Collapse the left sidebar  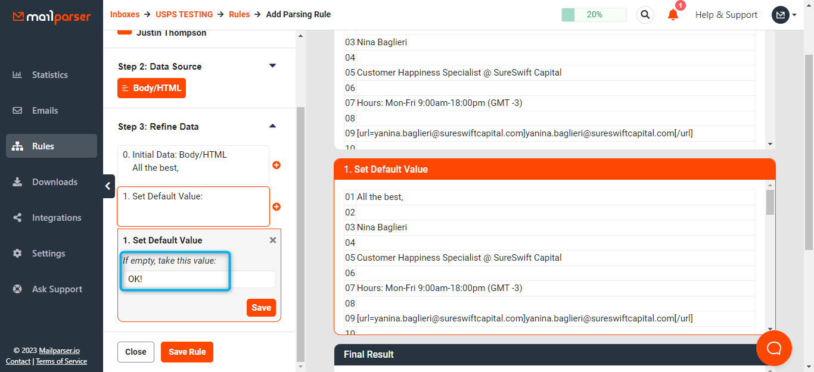pos(108,186)
